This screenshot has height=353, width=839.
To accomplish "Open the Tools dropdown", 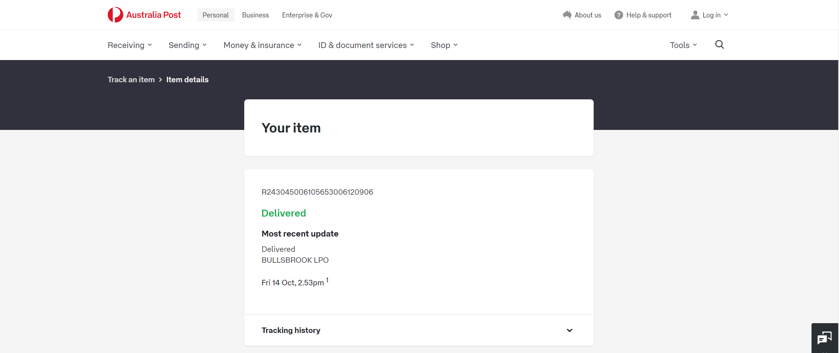I will coord(683,45).
